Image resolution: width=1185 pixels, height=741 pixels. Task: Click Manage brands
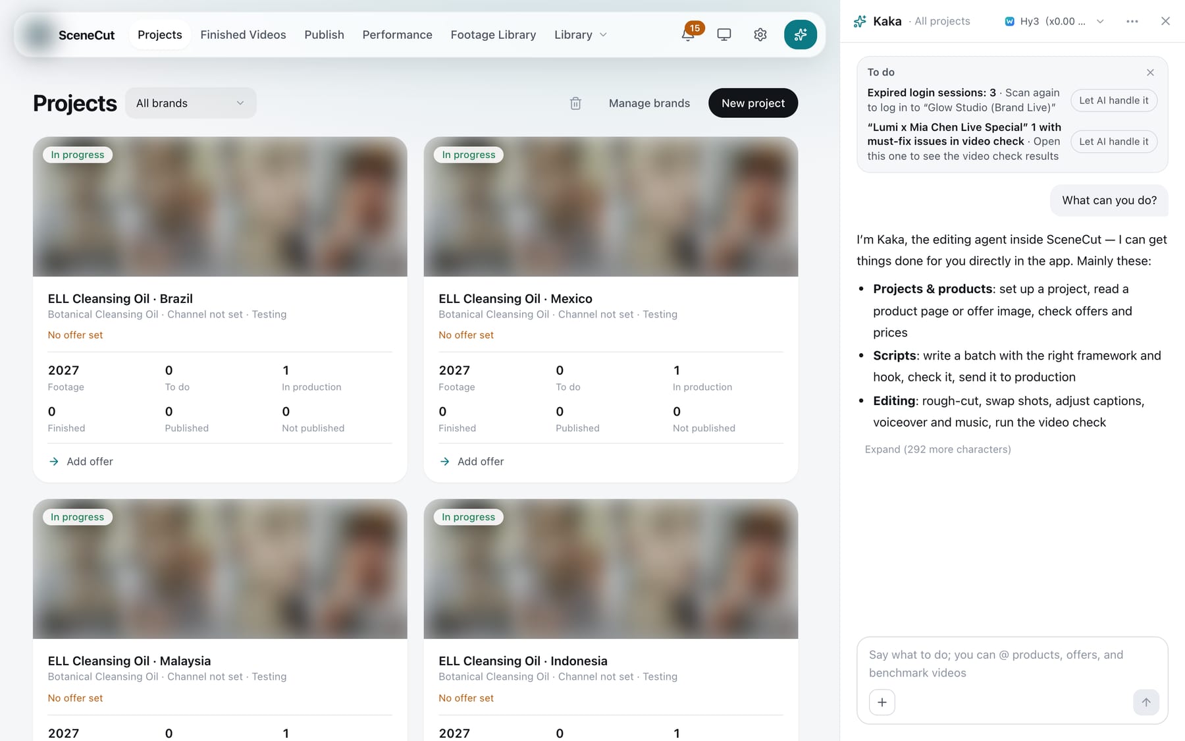(649, 103)
